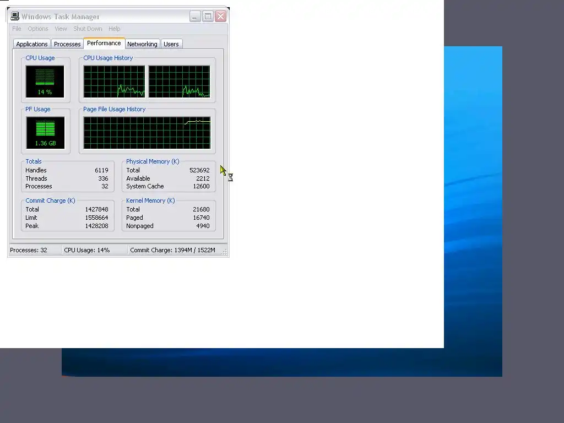This screenshot has height=423, width=564.
Task: Click the Page File Usage History graph
Action: point(147,133)
